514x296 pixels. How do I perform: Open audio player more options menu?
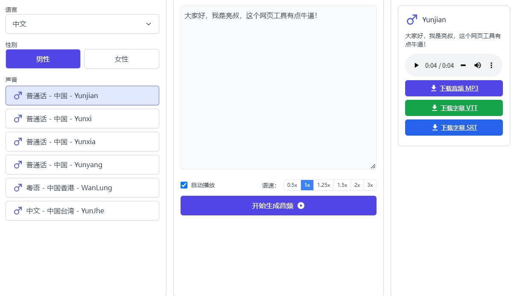point(491,65)
